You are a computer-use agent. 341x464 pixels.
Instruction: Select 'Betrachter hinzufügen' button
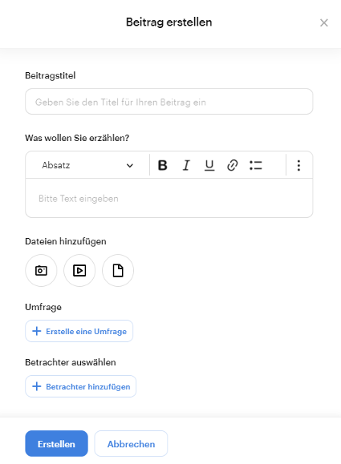click(x=80, y=386)
